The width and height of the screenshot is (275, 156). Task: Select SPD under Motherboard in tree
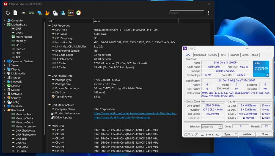pos(18,45)
